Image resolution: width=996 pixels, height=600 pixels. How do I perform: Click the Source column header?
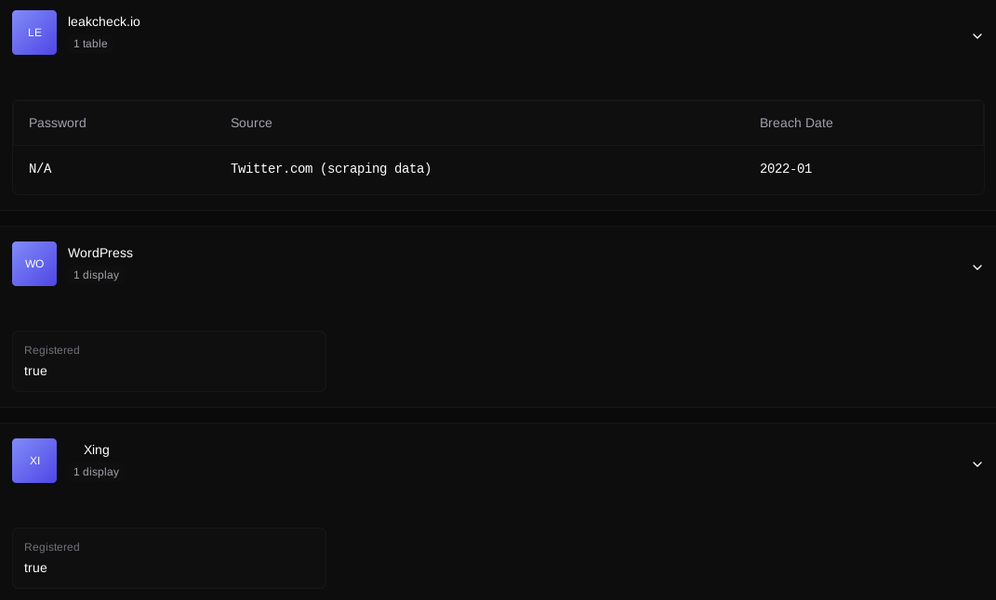[251, 123]
